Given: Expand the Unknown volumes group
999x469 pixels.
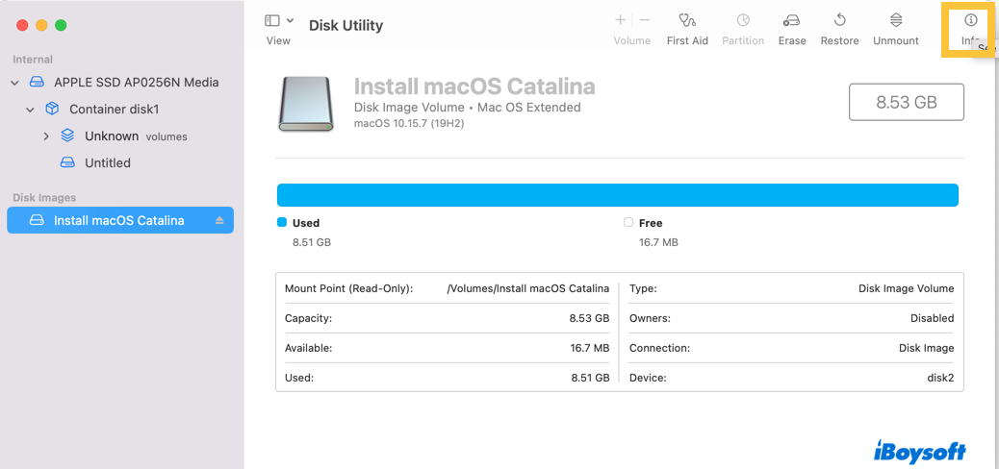Looking at the screenshot, I should (x=46, y=136).
